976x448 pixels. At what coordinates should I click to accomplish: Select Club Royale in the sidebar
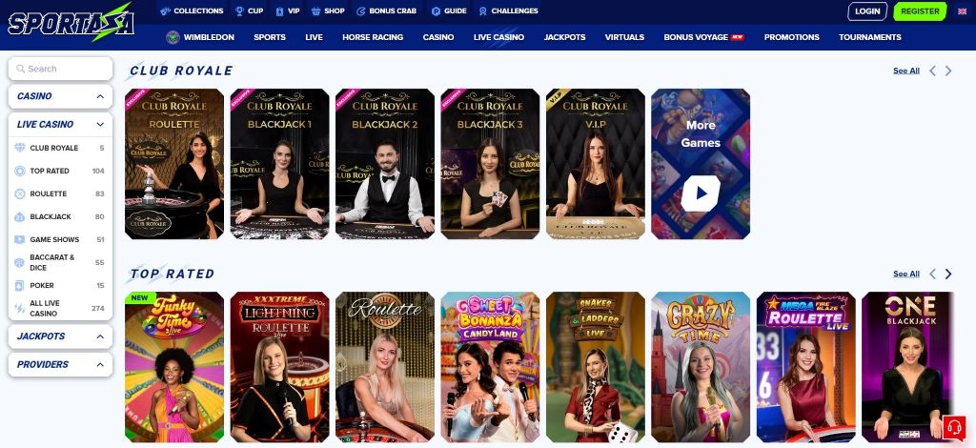pos(60,148)
